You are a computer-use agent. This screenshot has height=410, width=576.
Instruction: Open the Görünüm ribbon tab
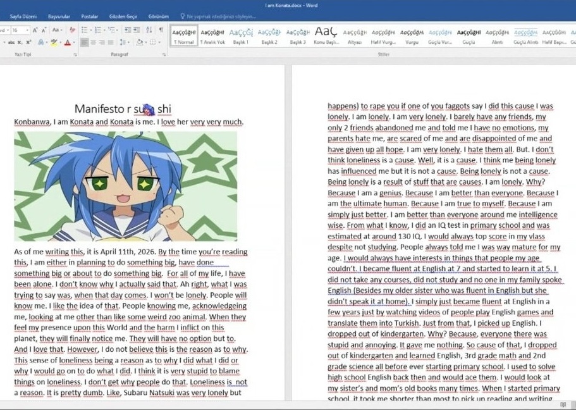158,16
